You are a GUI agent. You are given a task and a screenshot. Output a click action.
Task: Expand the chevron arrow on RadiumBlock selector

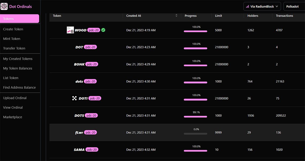(277, 6)
